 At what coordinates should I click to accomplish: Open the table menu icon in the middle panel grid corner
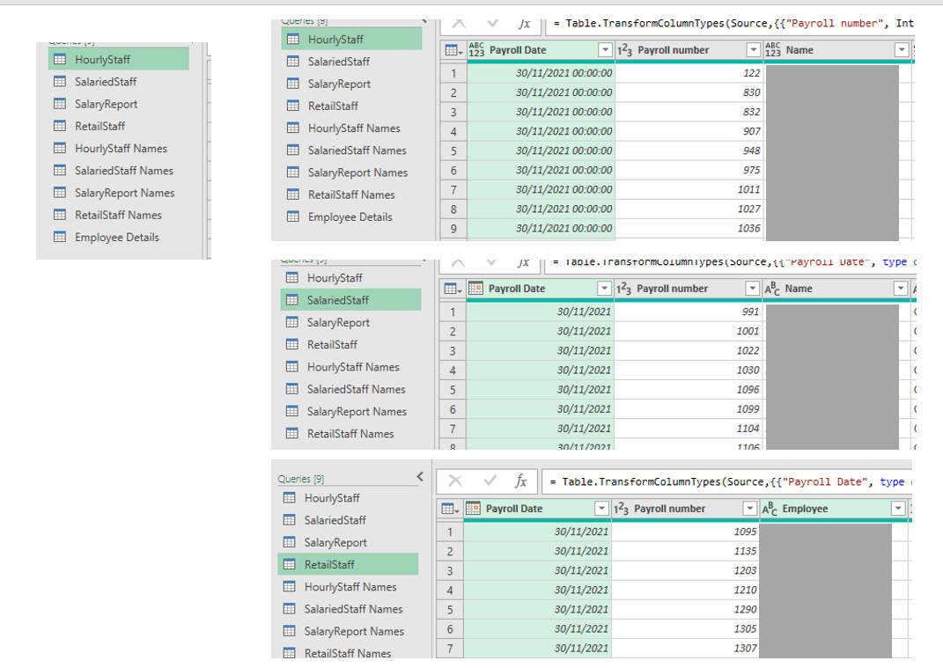[x=453, y=290]
